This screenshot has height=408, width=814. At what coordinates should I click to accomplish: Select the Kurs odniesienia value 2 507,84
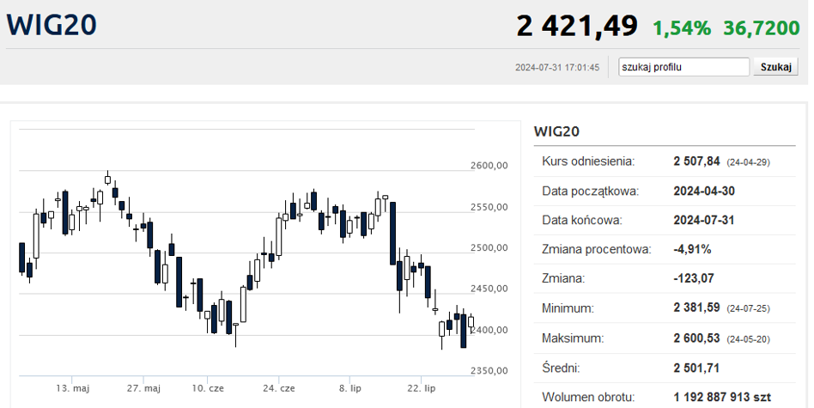[x=696, y=161]
